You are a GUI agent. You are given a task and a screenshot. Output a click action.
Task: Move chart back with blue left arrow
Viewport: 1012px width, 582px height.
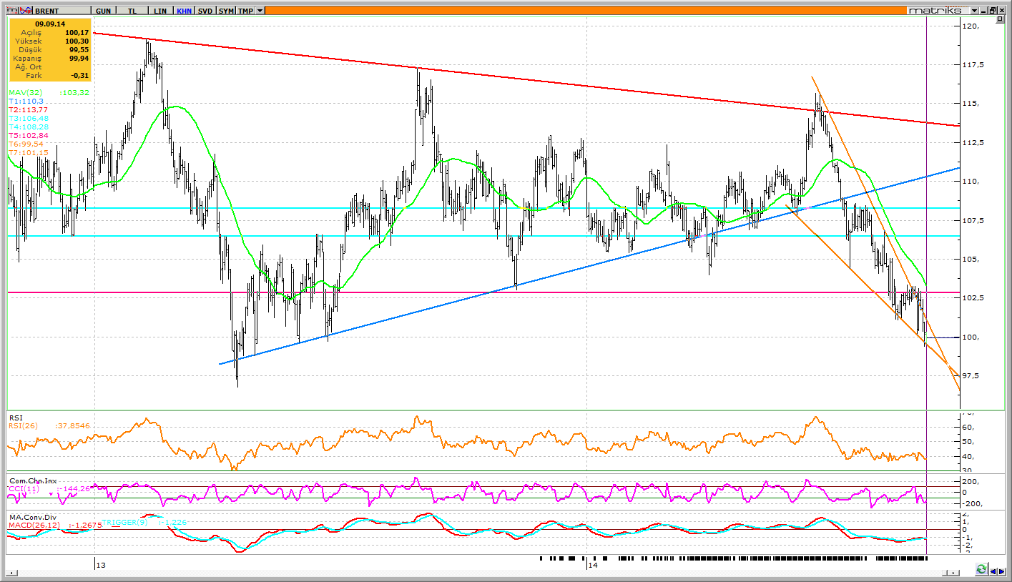point(993,572)
